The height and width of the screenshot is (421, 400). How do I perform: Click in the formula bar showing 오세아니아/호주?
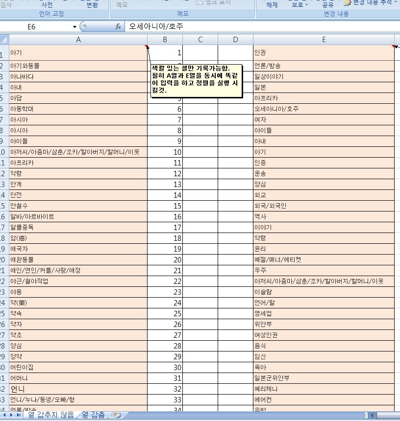(260, 27)
